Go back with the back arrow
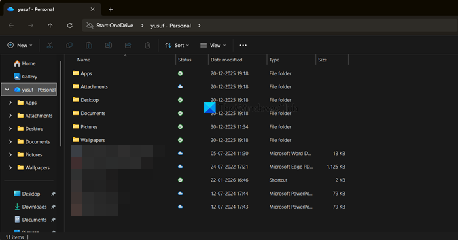 coord(11,26)
